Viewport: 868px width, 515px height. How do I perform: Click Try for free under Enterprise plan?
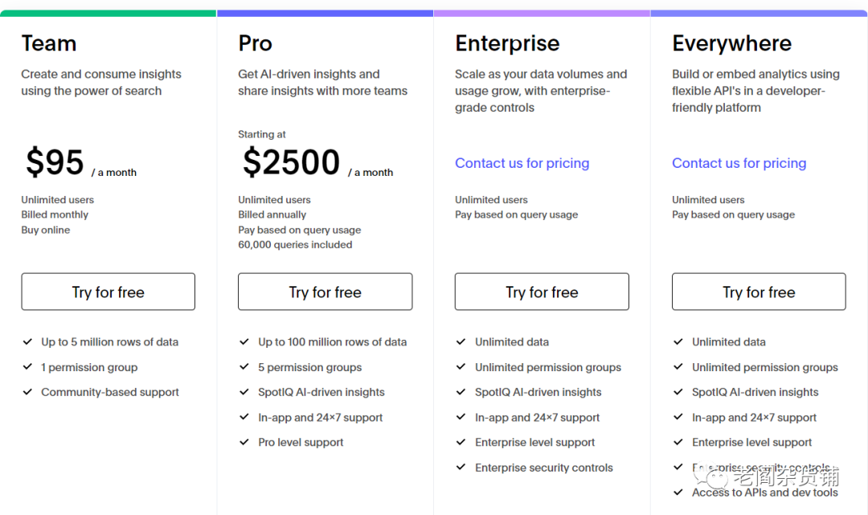tap(542, 292)
